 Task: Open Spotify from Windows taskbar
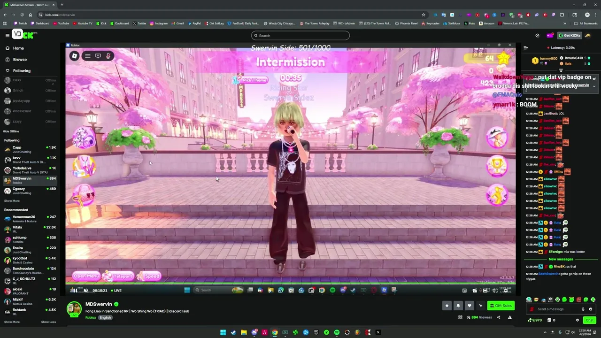(x=337, y=332)
